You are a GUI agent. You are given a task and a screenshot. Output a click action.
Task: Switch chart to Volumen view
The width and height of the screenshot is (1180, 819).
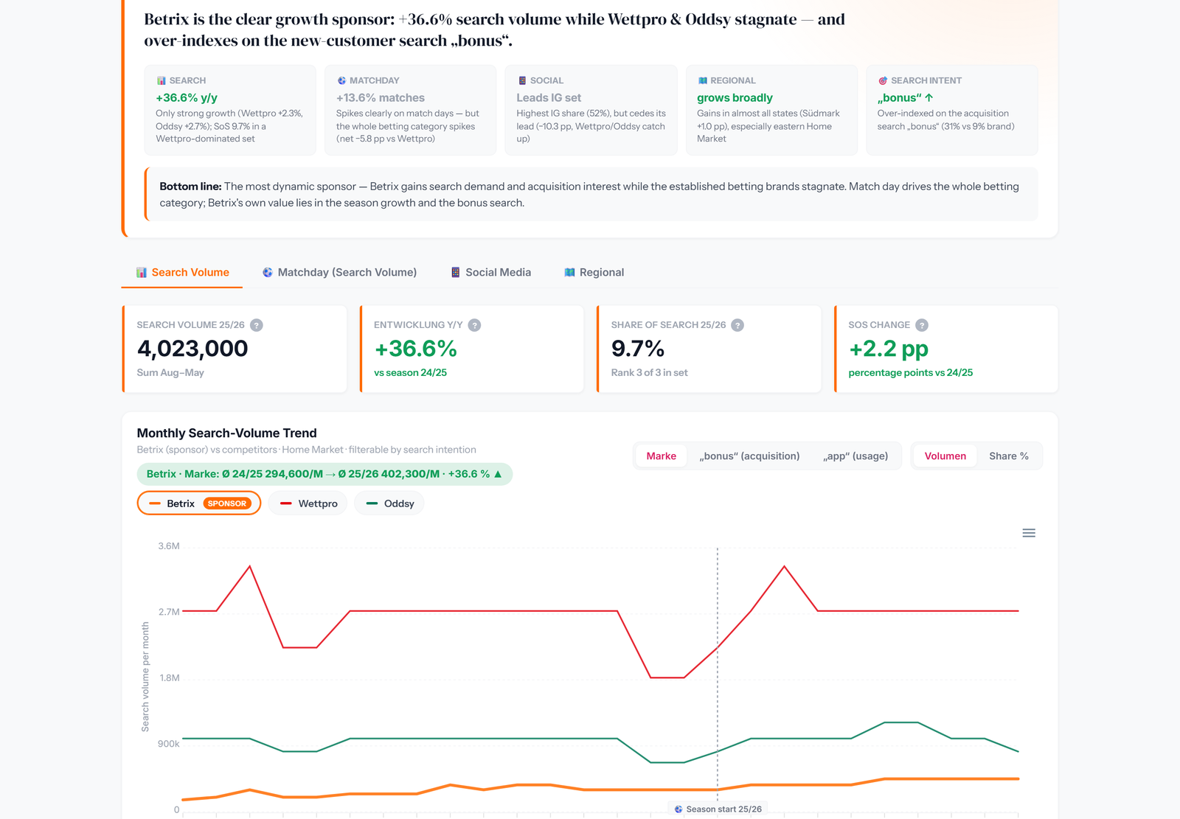click(945, 456)
